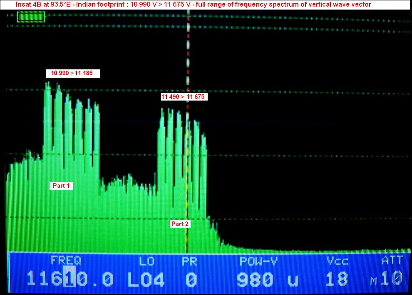
Task: Select the attenuation value M10
Action: pyautogui.click(x=387, y=279)
